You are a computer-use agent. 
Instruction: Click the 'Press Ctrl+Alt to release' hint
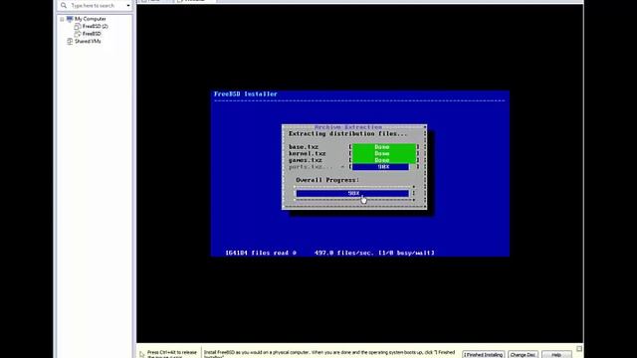(172, 354)
